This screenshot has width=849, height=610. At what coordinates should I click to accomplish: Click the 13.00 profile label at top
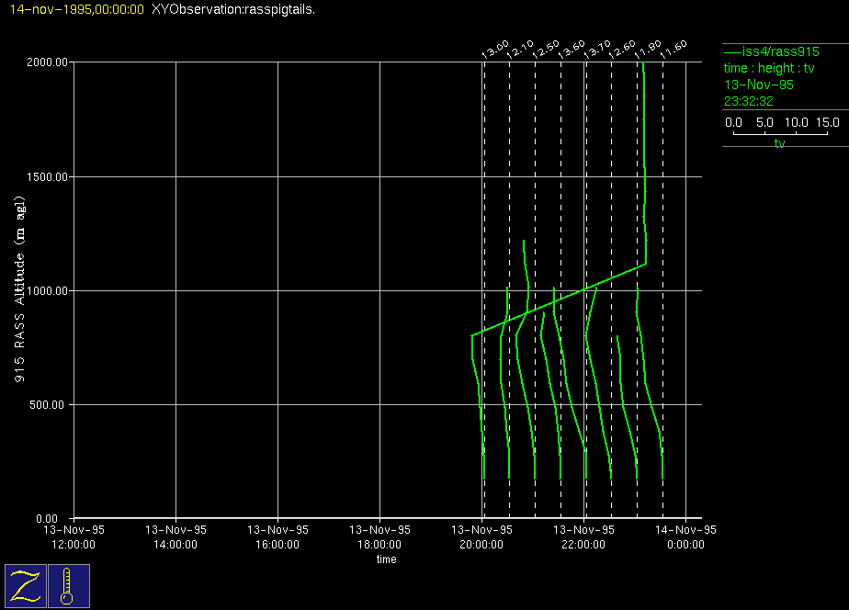point(496,50)
